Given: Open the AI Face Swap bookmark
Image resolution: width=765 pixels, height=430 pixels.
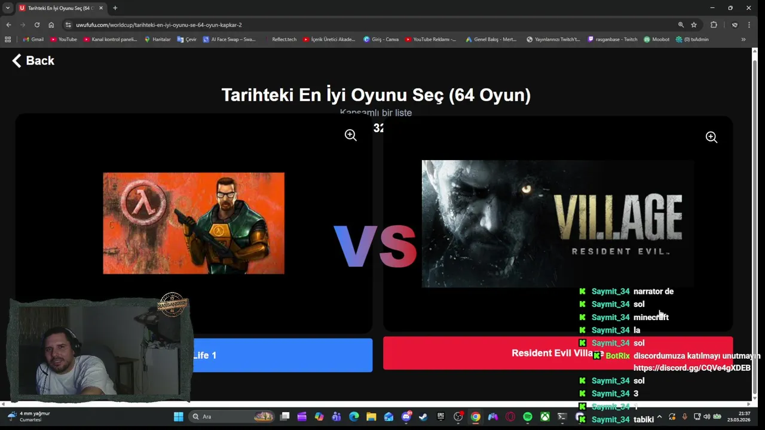Looking at the screenshot, I should pos(229,39).
